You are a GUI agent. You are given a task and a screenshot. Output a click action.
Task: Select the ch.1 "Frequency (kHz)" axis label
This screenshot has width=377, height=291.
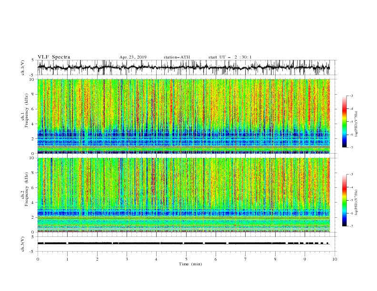26,111
